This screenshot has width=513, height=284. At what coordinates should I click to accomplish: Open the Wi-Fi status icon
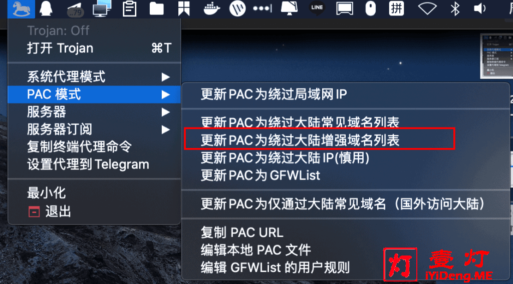[x=427, y=9]
